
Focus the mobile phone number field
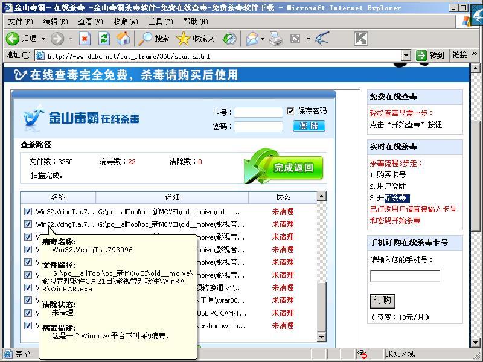point(405,276)
